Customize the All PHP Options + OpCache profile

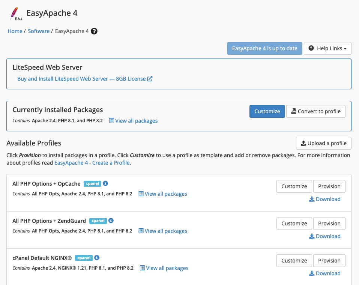click(294, 186)
